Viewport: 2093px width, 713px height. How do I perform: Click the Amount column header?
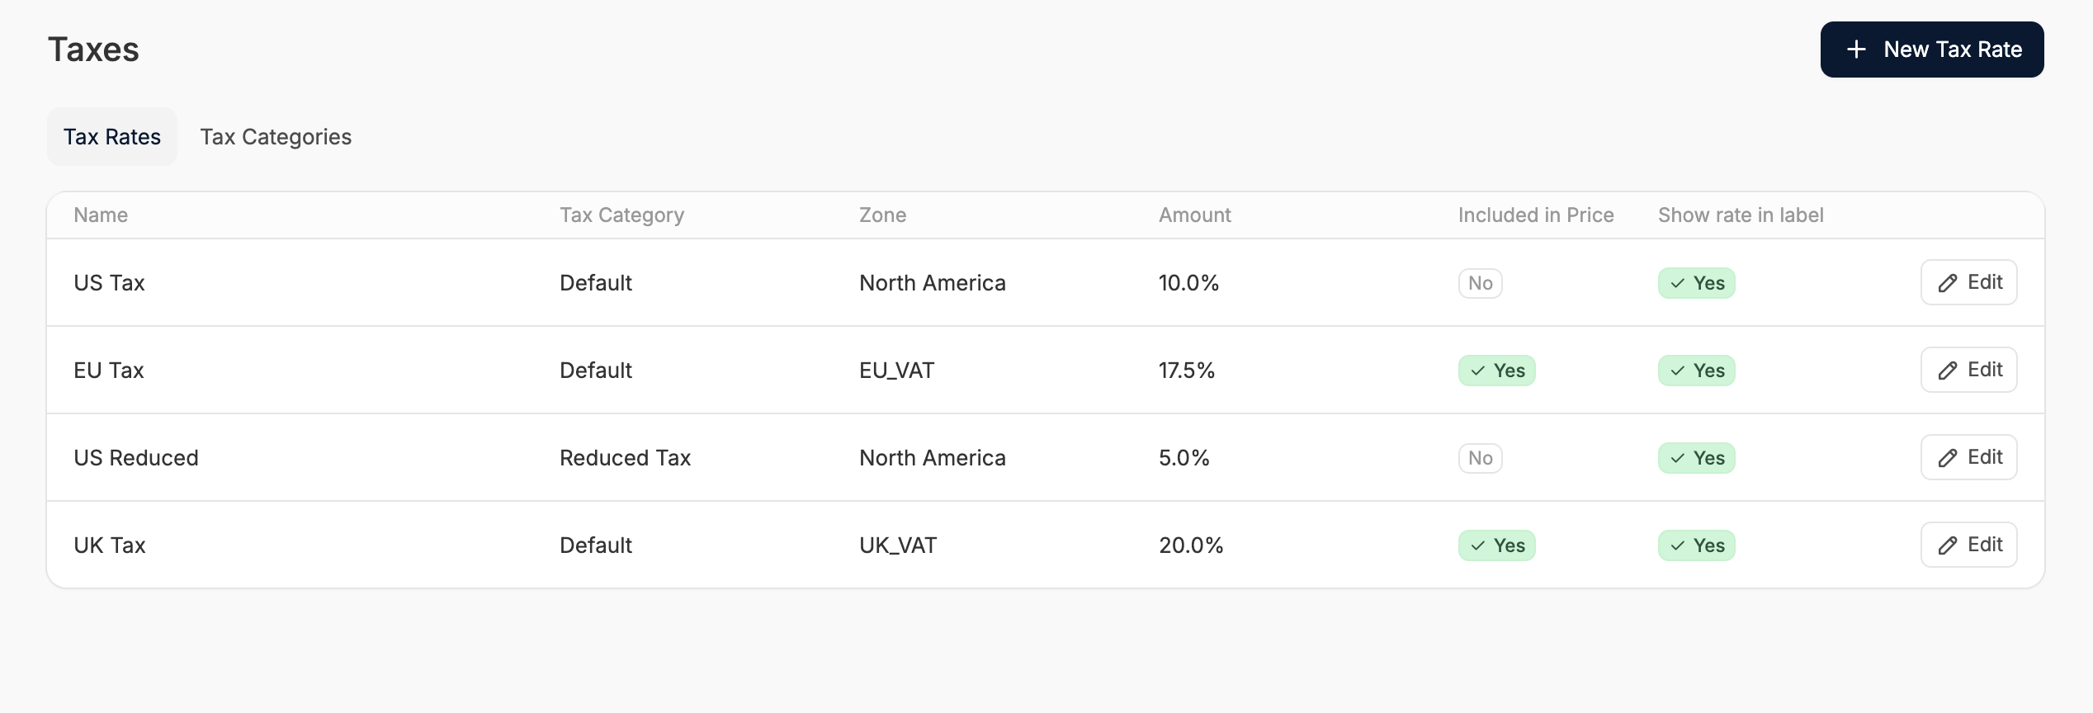tap(1194, 215)
